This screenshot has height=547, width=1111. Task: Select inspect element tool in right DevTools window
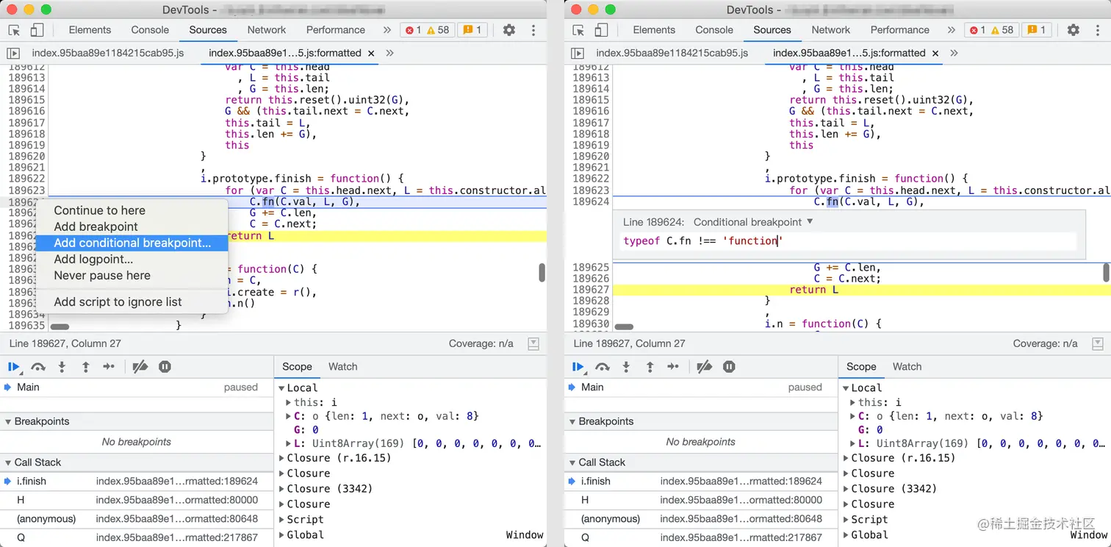coord(578,30)
